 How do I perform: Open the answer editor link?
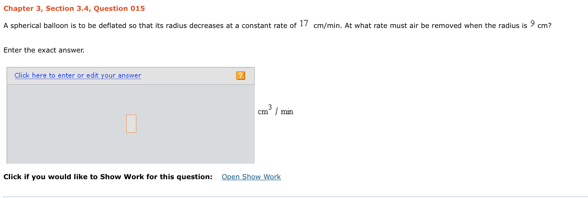click(78, 75)
